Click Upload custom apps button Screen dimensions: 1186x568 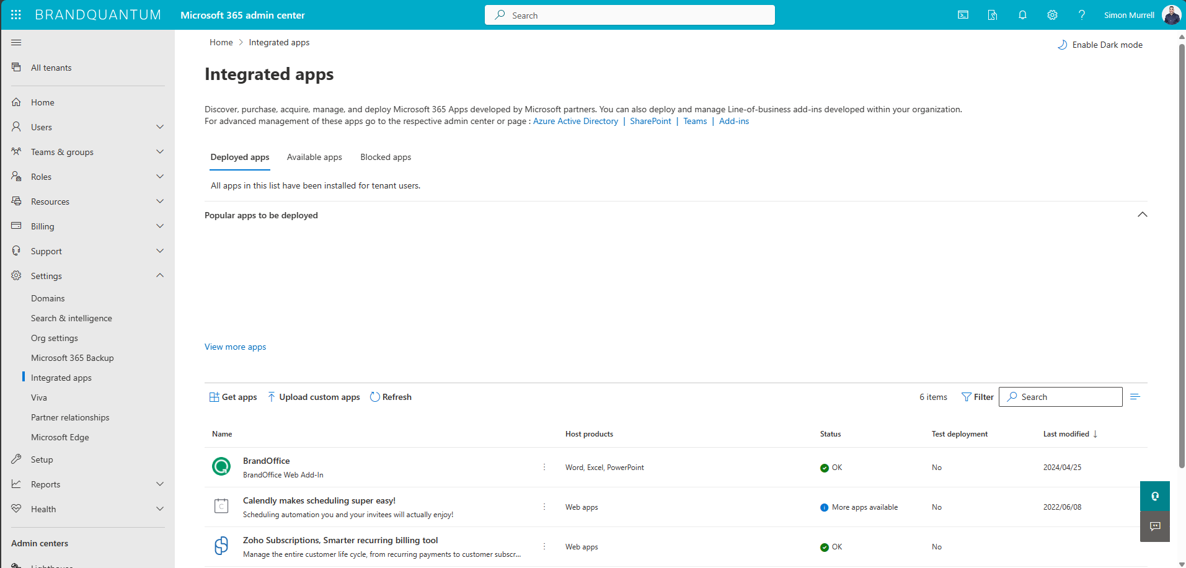tap(314, 397)
